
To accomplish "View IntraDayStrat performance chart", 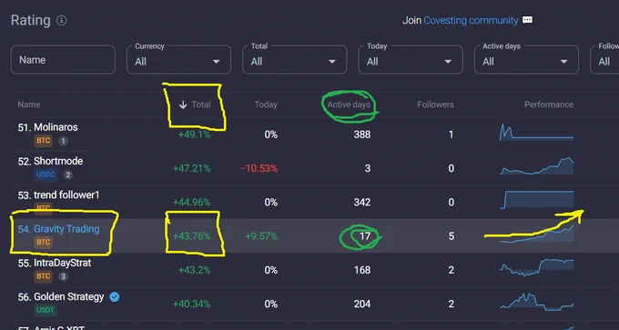I will (536, 267).
